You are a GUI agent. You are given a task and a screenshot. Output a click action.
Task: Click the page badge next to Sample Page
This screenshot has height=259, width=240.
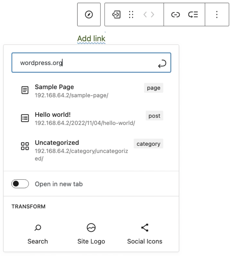click(153, 88)
